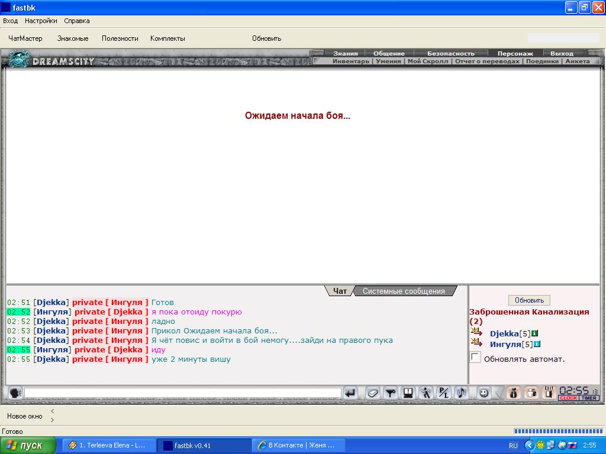
Task: Open the пуск Start button
Action: point(28,445)
